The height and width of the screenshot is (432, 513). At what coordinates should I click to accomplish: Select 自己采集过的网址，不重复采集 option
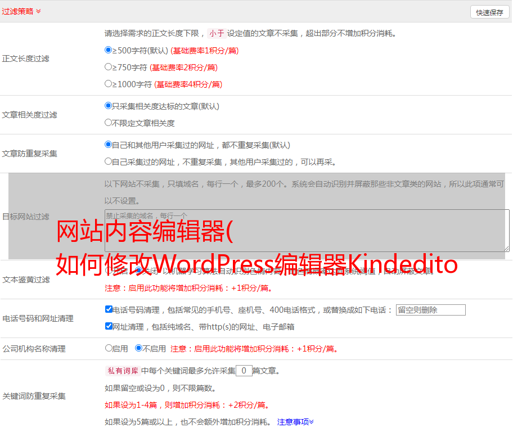(x=108, y=161)
